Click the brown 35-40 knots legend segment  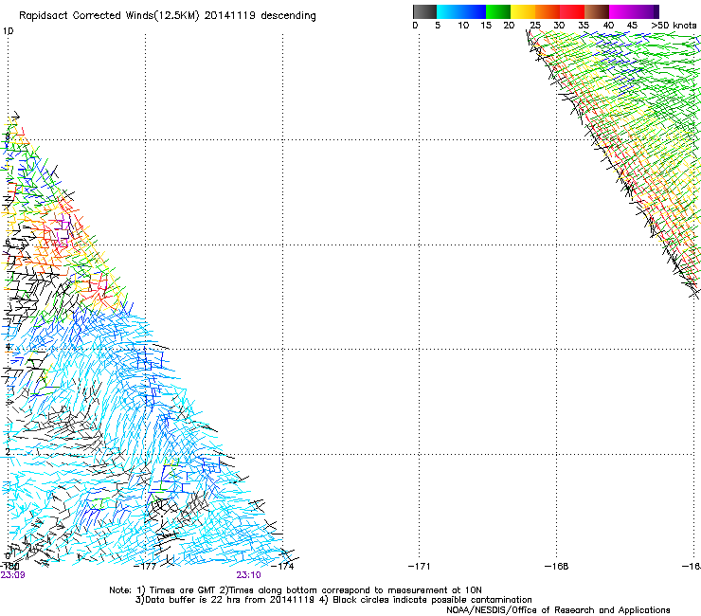coord(597,11)
